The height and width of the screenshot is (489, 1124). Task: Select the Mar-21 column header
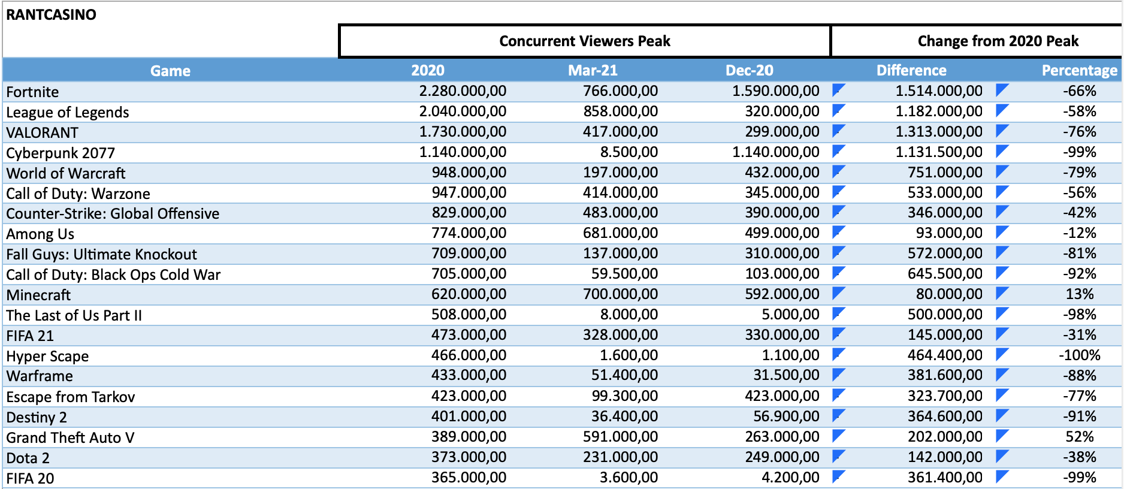point(592,71)
